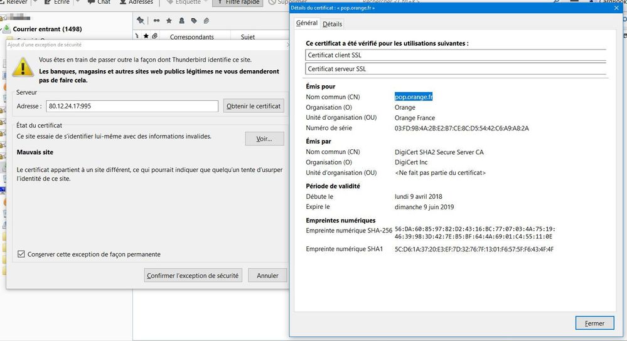The image size is (627, 341).
Task: Filter messages with attachments via paperclip icon
Action: tap(206, 21)
